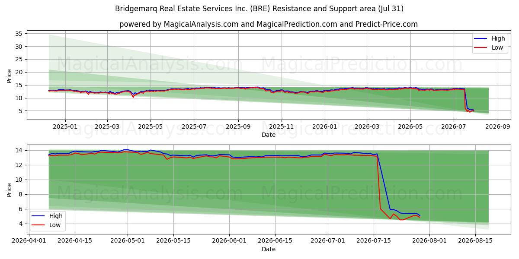This screenshot has width=519, height=259.
Task: Click the bottom chart y-axis value 8
Action: [x=21, y=194]
